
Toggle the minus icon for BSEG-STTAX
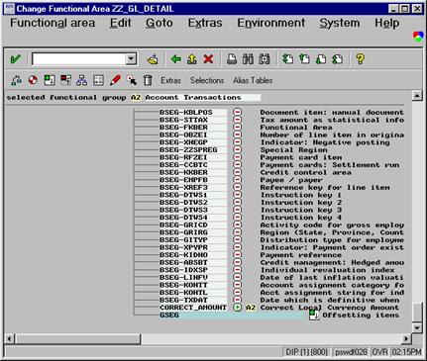(237, 120)
